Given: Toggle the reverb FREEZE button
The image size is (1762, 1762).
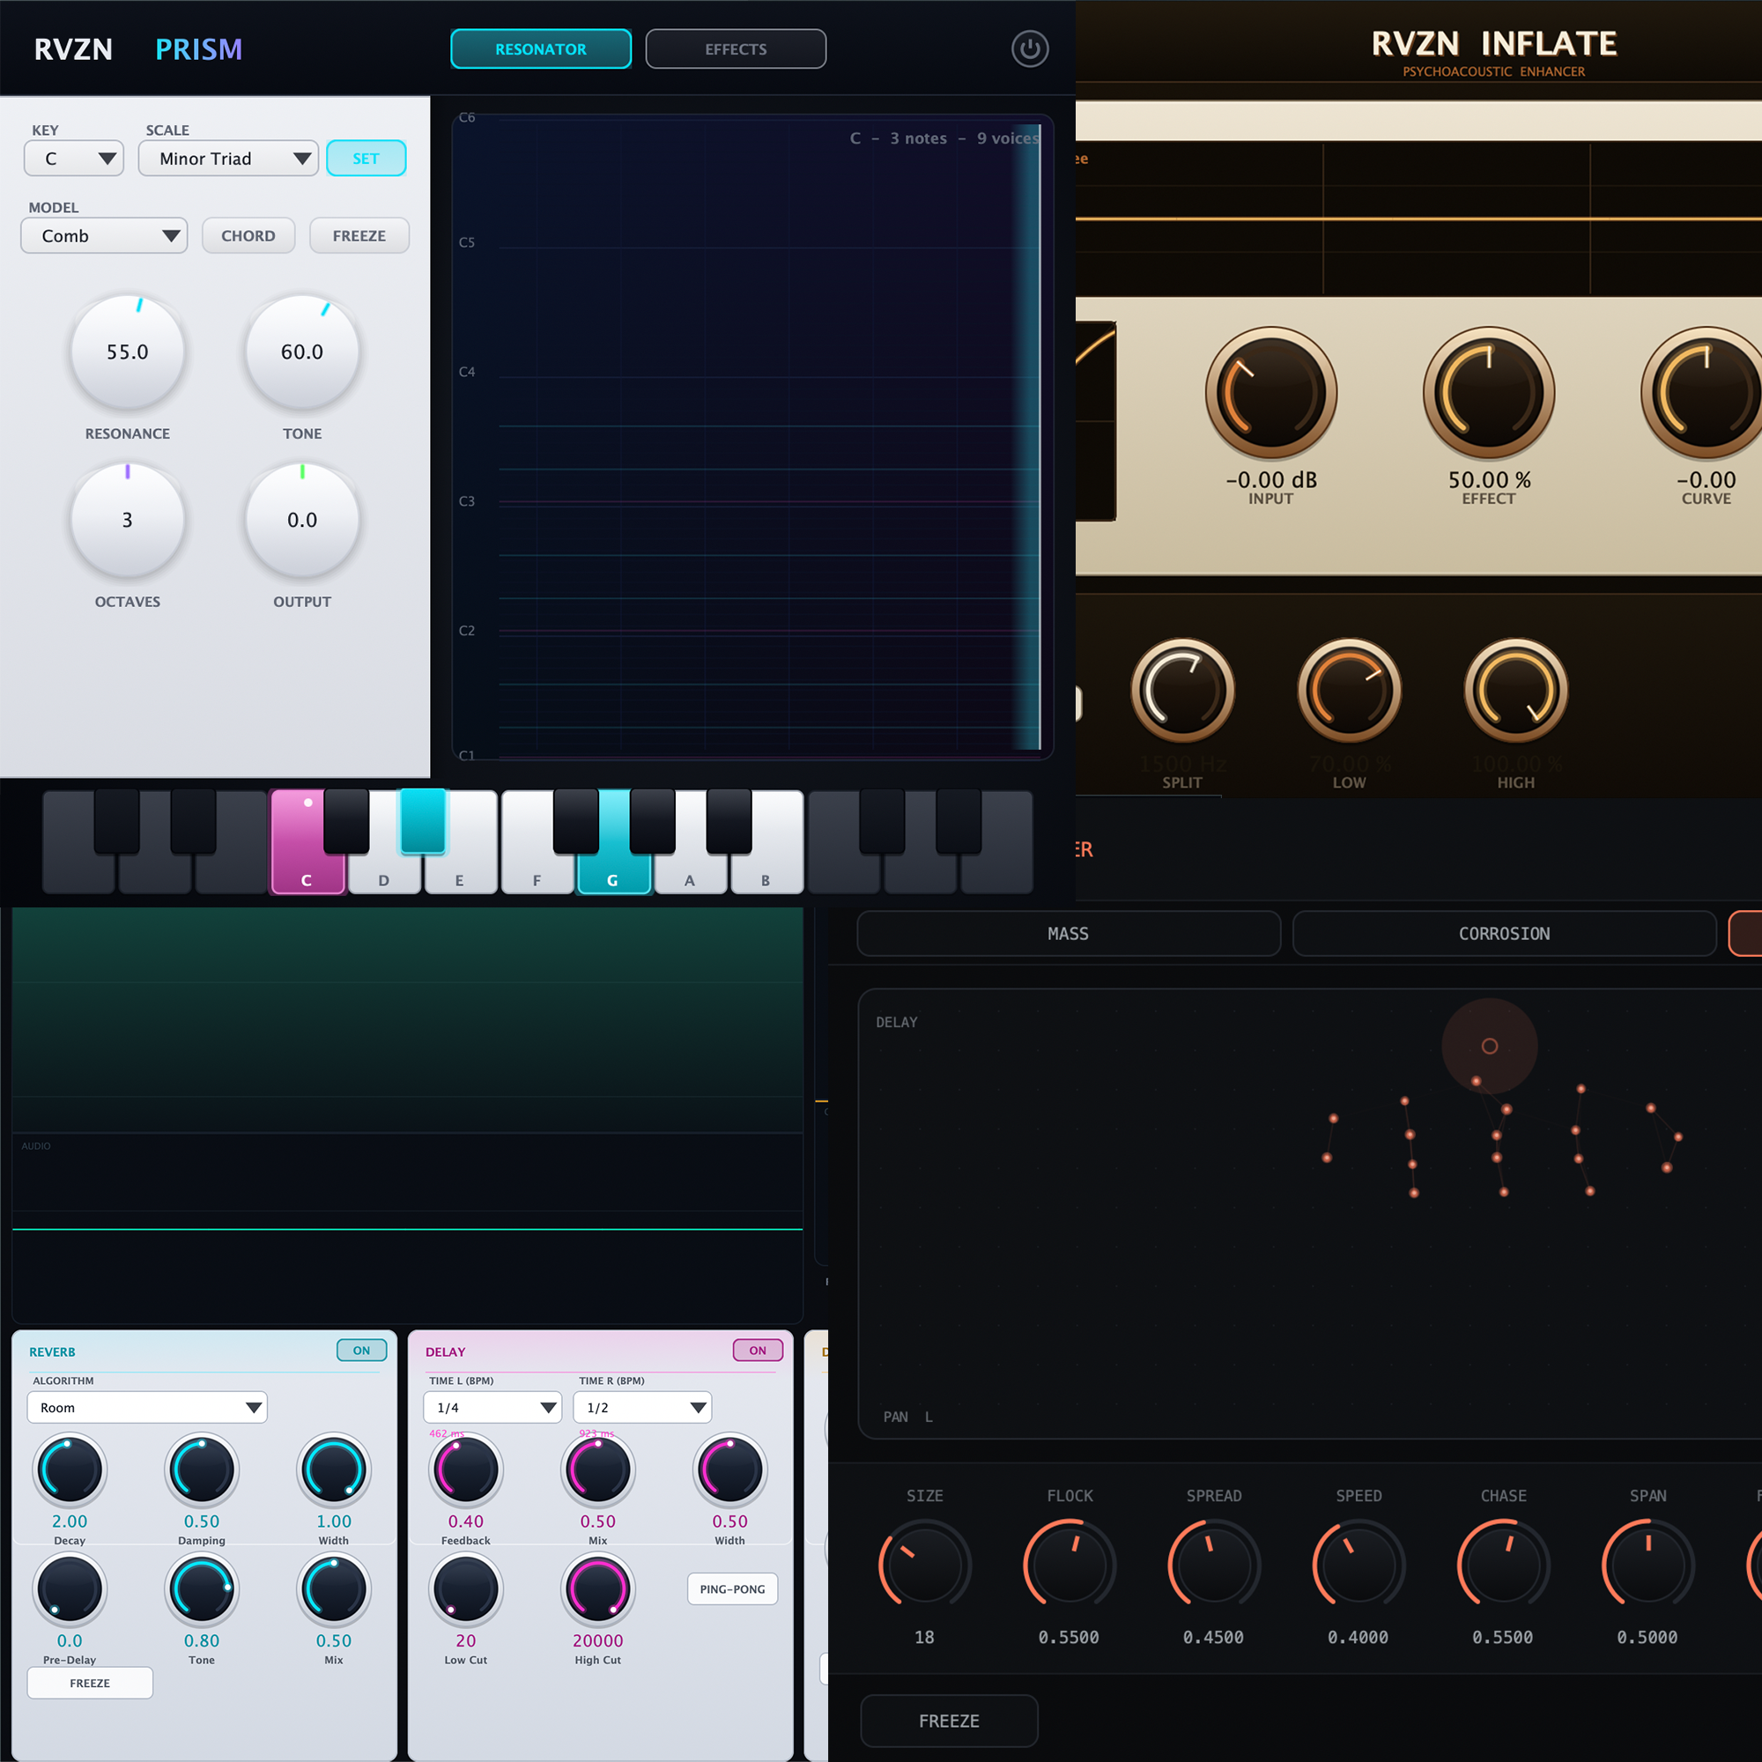Looking at the screenshot, I should tap(90, 1684).
